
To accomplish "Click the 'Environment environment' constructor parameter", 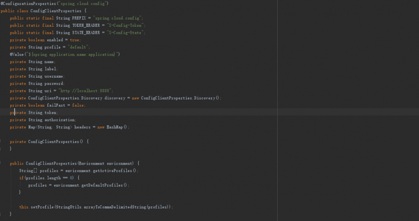I will click(106, 163).
